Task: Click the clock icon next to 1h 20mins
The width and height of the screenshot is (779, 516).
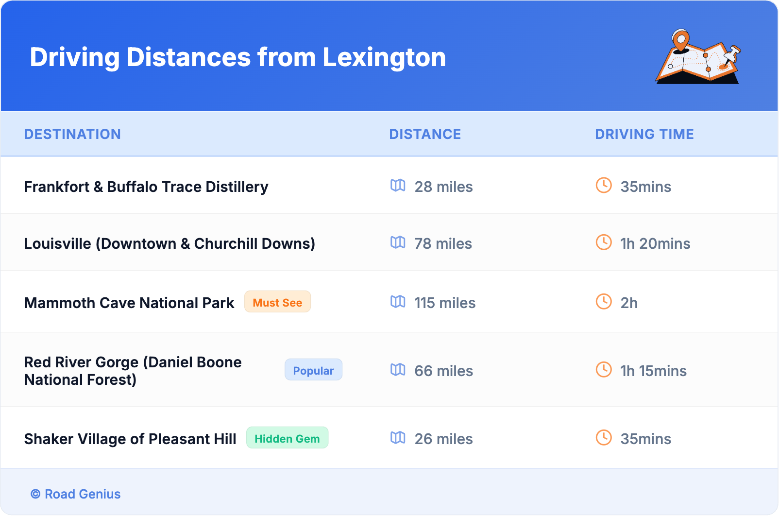Action: pos(604,242)
